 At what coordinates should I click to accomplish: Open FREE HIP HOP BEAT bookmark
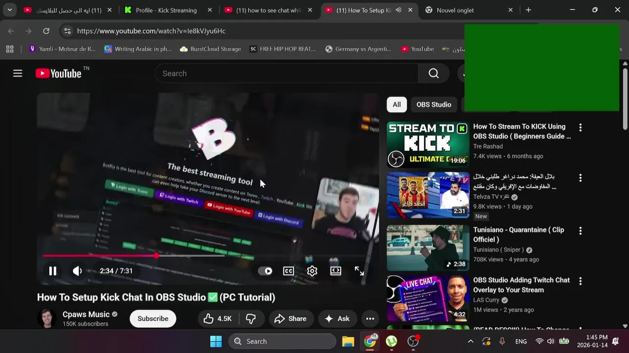[x=282, y=49]
